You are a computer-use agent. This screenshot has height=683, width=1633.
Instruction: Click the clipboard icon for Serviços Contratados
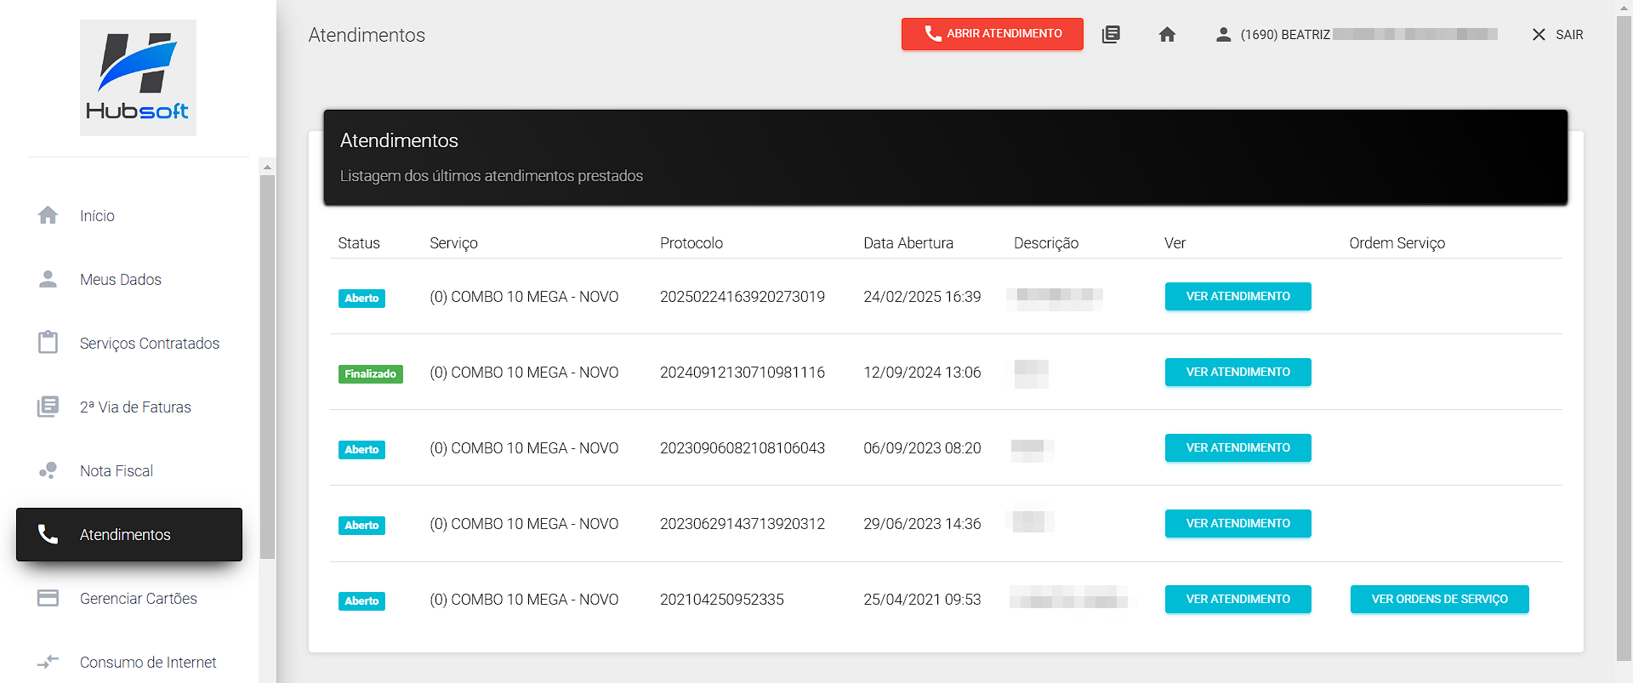pos(48,342)
